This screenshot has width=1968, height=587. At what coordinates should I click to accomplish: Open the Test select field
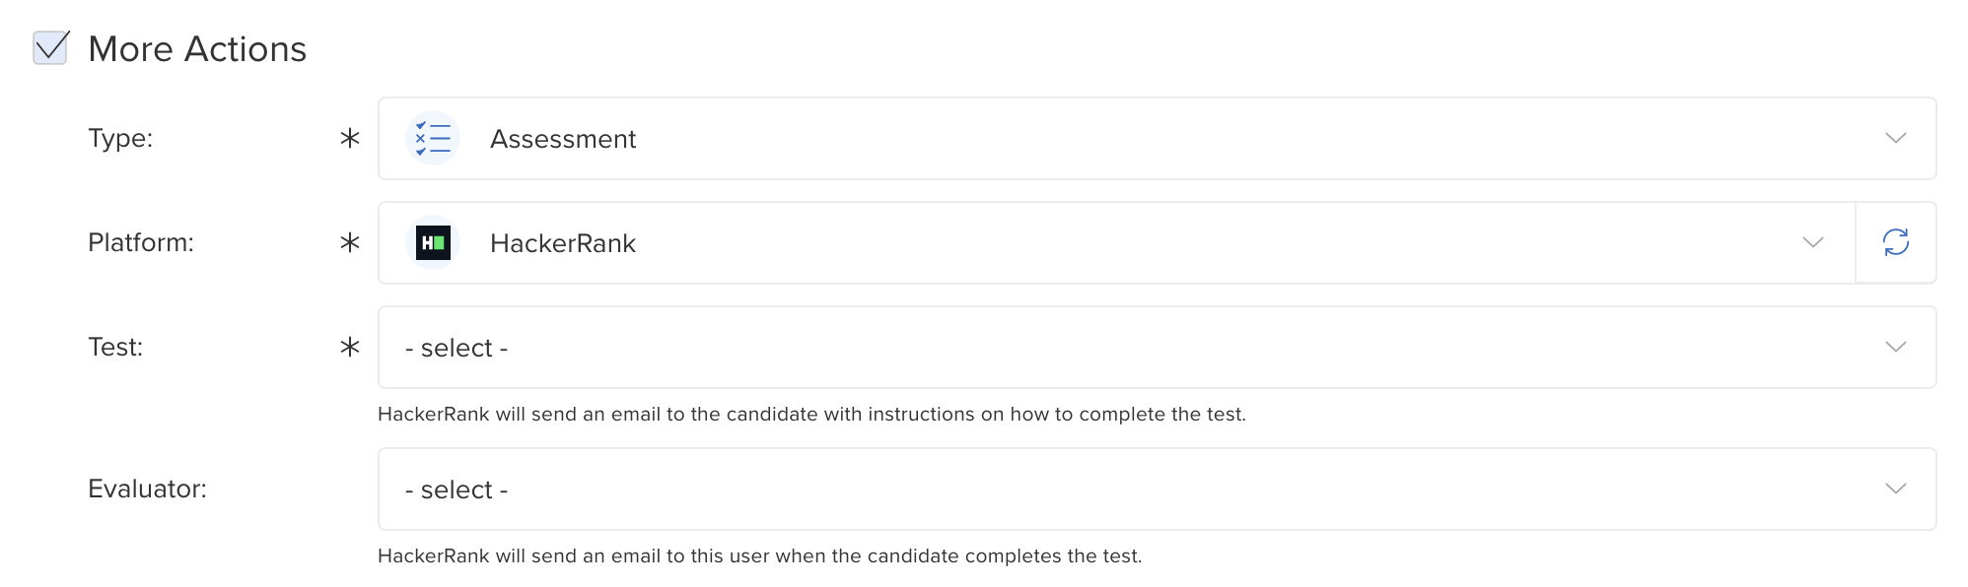point(1157,347)
